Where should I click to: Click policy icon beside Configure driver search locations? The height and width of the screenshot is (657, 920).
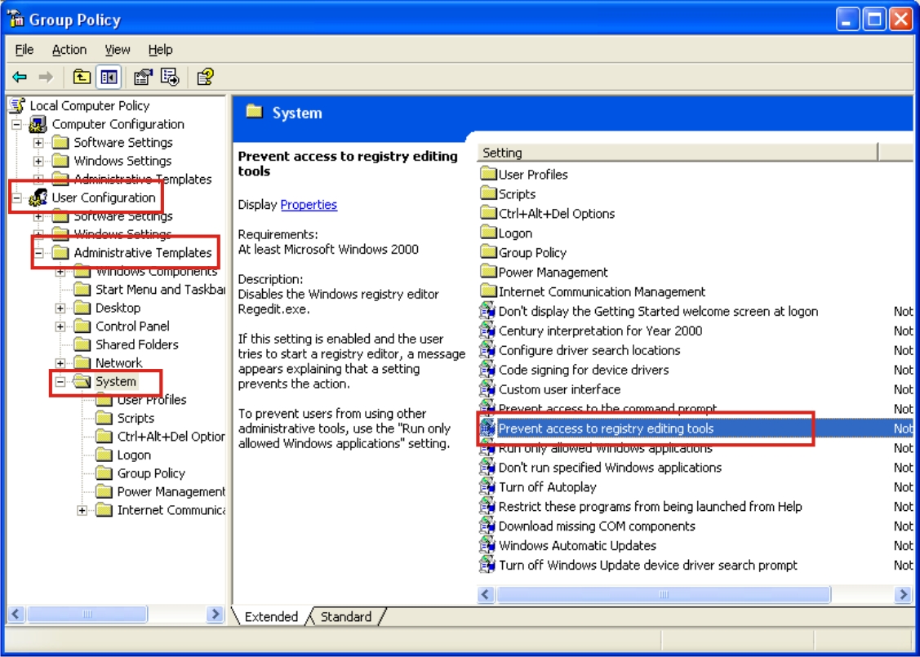coord(487,350)
